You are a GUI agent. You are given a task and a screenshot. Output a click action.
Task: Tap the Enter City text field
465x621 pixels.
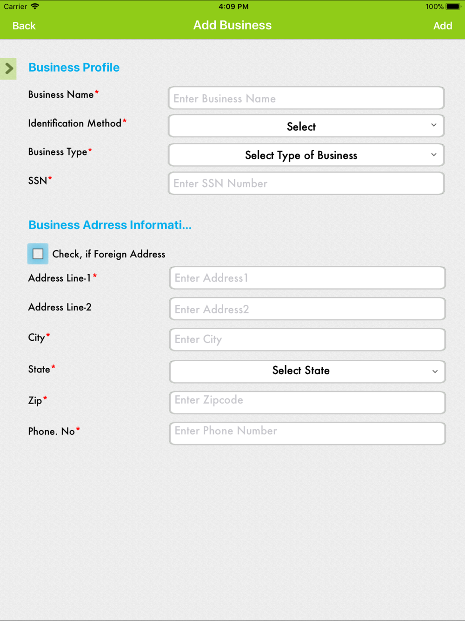click(307, 339)
